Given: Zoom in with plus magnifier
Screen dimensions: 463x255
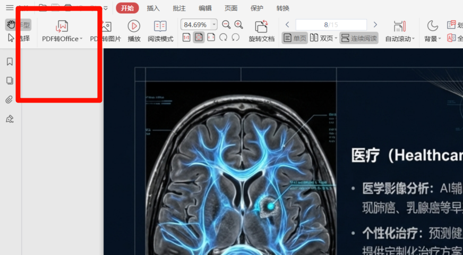Looking at the screenshot, I should (x=238, y=24).
